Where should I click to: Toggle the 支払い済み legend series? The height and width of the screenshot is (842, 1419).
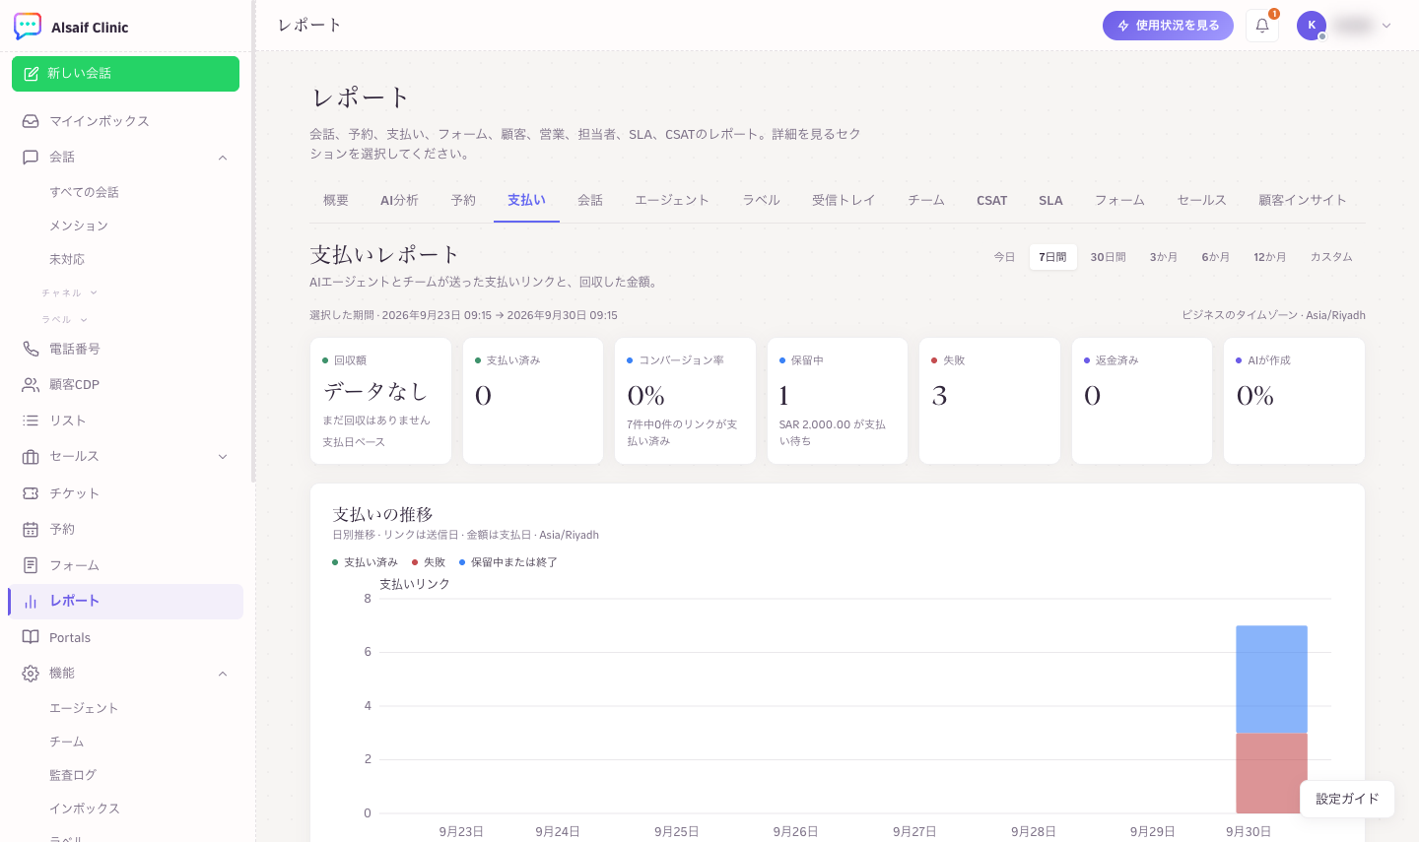[365, 562]
